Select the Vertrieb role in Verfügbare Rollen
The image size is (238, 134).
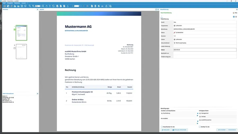coord(202,117)
